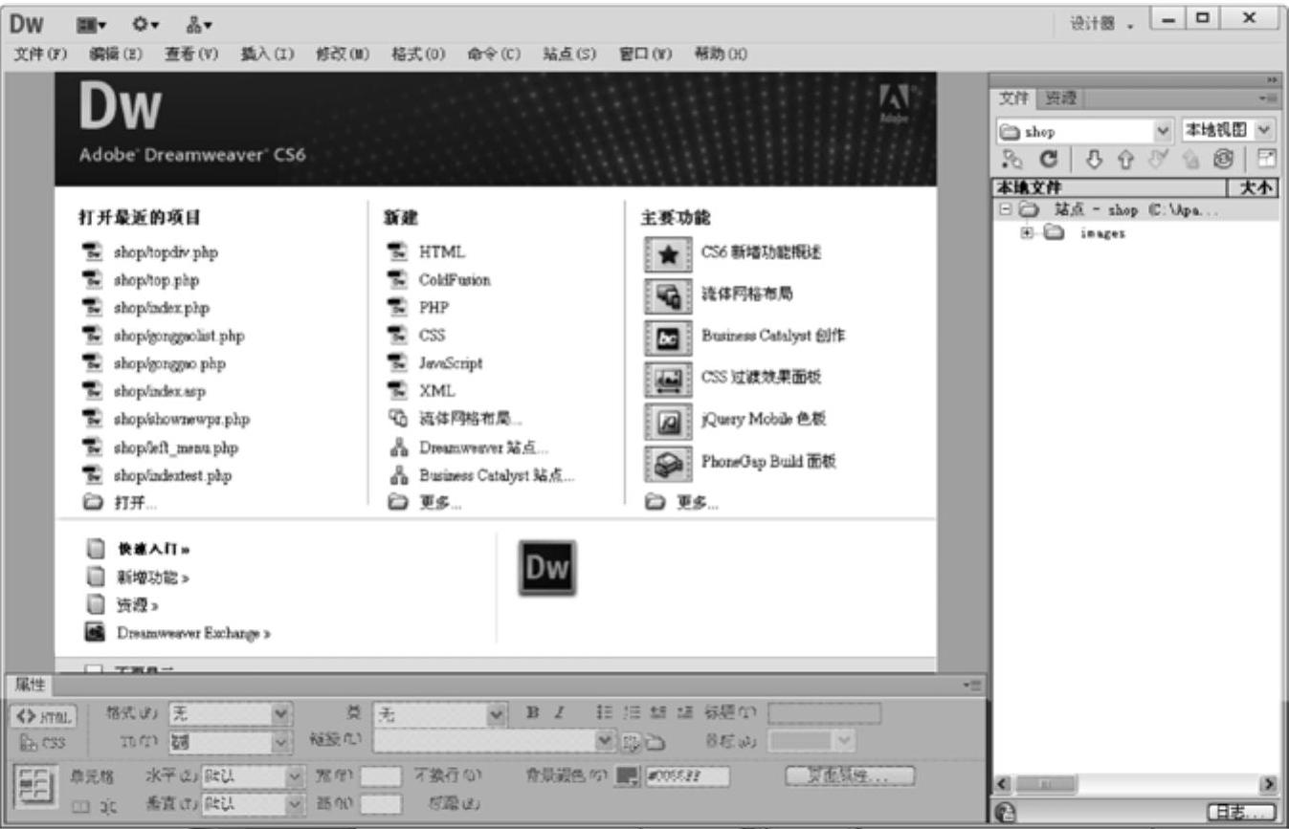This screenshot has width=1289, height=829.
Task: Click the Files panel horizontal scrollbar
Action: tap(1138, 784)
